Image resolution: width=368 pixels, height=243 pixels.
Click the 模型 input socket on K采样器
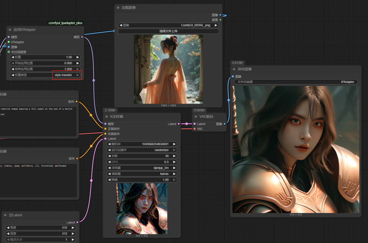click(x=105, y=124)
